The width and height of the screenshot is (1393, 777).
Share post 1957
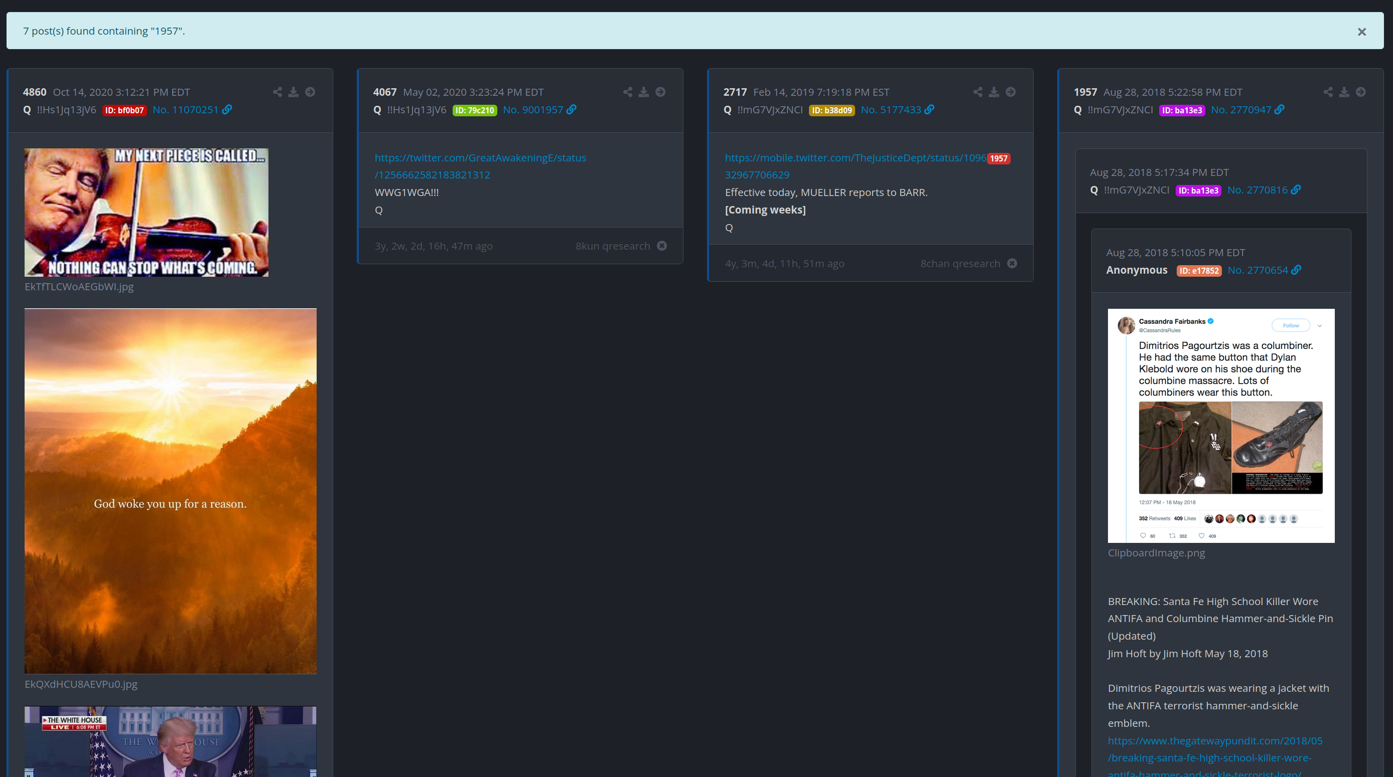[1329, 92]
